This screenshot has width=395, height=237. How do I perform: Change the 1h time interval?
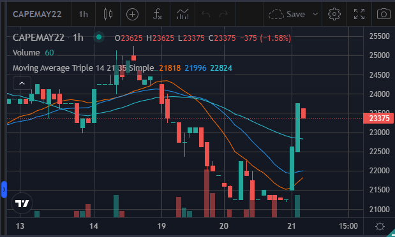(84, 15)
